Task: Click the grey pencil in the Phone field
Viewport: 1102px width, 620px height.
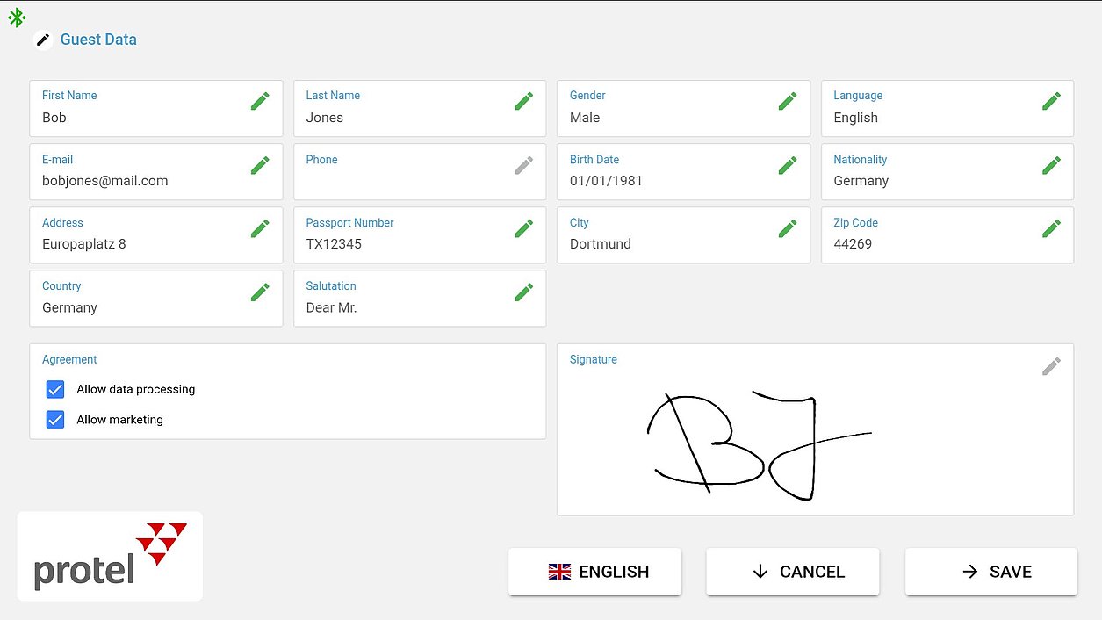Action: click(524, 165)
